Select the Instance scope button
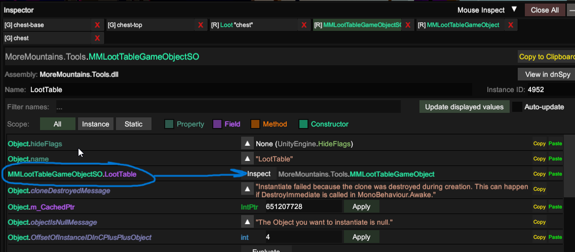The height and width of the screenshot is (252, 575). (95, 124)
